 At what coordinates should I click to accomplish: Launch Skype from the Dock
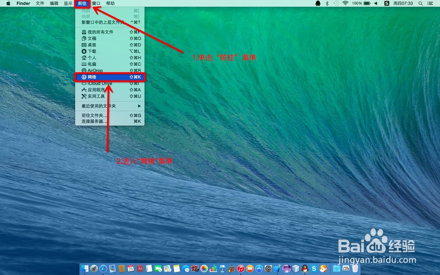[314, 268]
